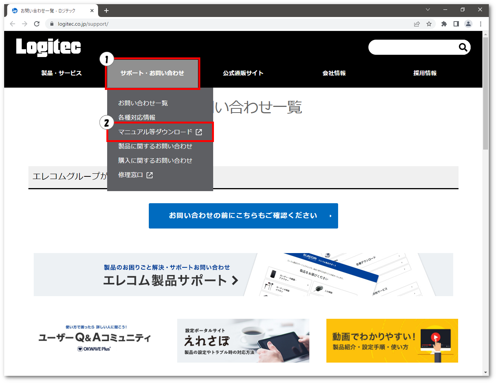Reload the page with refresh icon
496x383 pixels.
37,24
